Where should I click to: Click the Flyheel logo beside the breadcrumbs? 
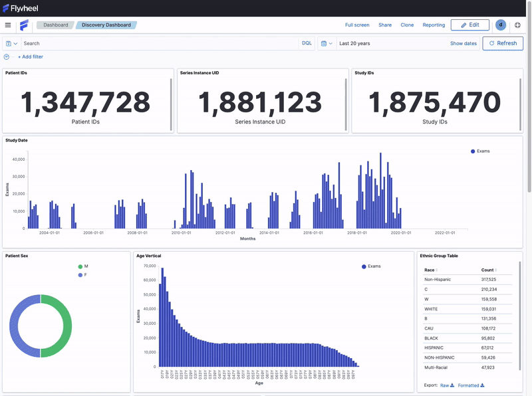coord(24,25)
